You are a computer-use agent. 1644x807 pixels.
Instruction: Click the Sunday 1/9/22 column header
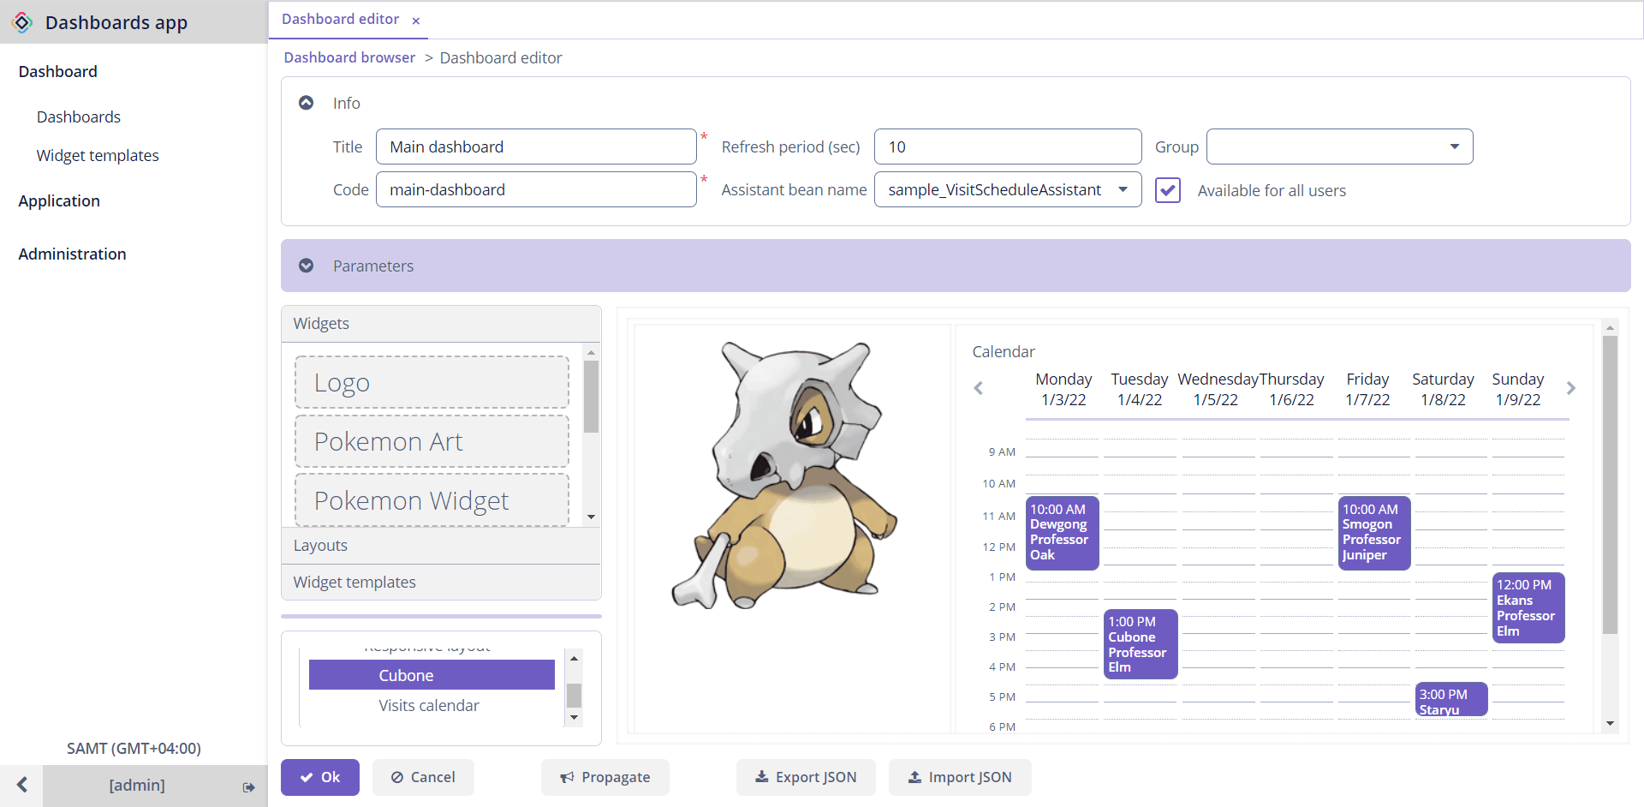point(1518,389)
